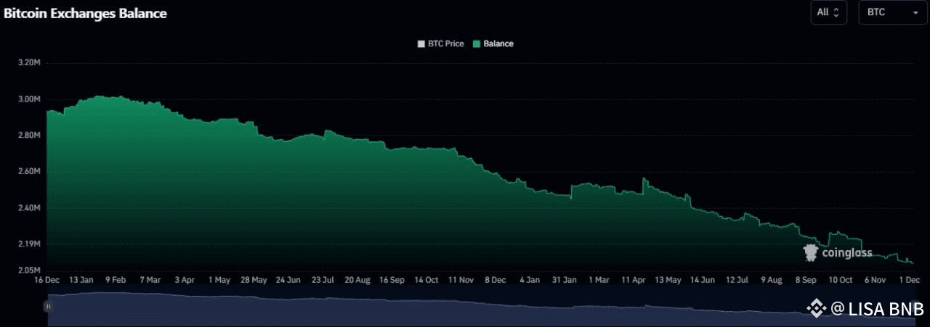Click the 1 Dec date label

pos(909,280)
